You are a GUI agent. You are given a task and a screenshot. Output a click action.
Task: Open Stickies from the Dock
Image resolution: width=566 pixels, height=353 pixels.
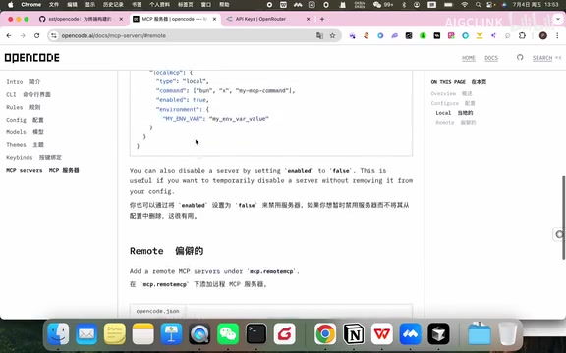(115, 333)
